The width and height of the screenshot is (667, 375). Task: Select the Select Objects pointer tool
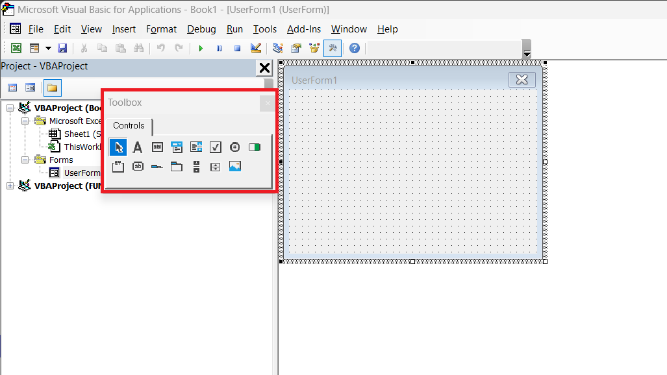[x=118, y=147]
